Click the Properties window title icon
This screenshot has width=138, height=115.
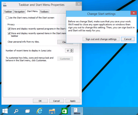[5, 5]
